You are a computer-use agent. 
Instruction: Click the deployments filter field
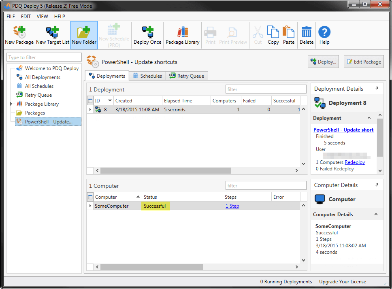[266, 89]
